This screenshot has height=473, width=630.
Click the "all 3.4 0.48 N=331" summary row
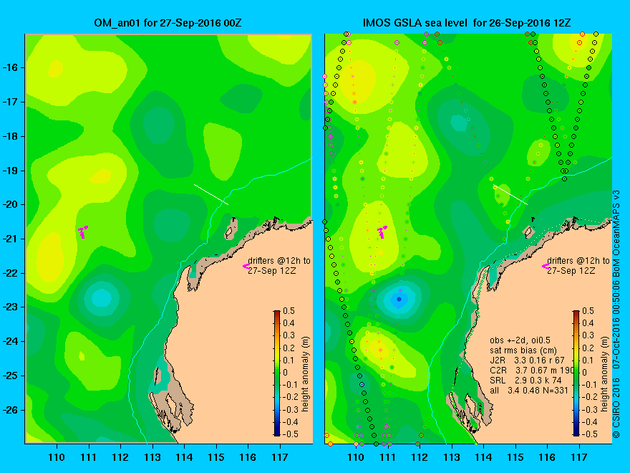click(x=529, y=390)
